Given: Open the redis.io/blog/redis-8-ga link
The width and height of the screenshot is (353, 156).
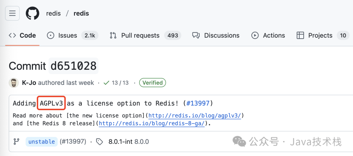Looking at the screenshot, I should (152, 124).
